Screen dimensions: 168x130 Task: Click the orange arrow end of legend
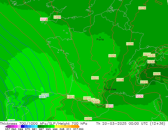coord(79,127)
